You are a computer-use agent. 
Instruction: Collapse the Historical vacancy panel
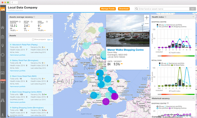pos(193,98)
